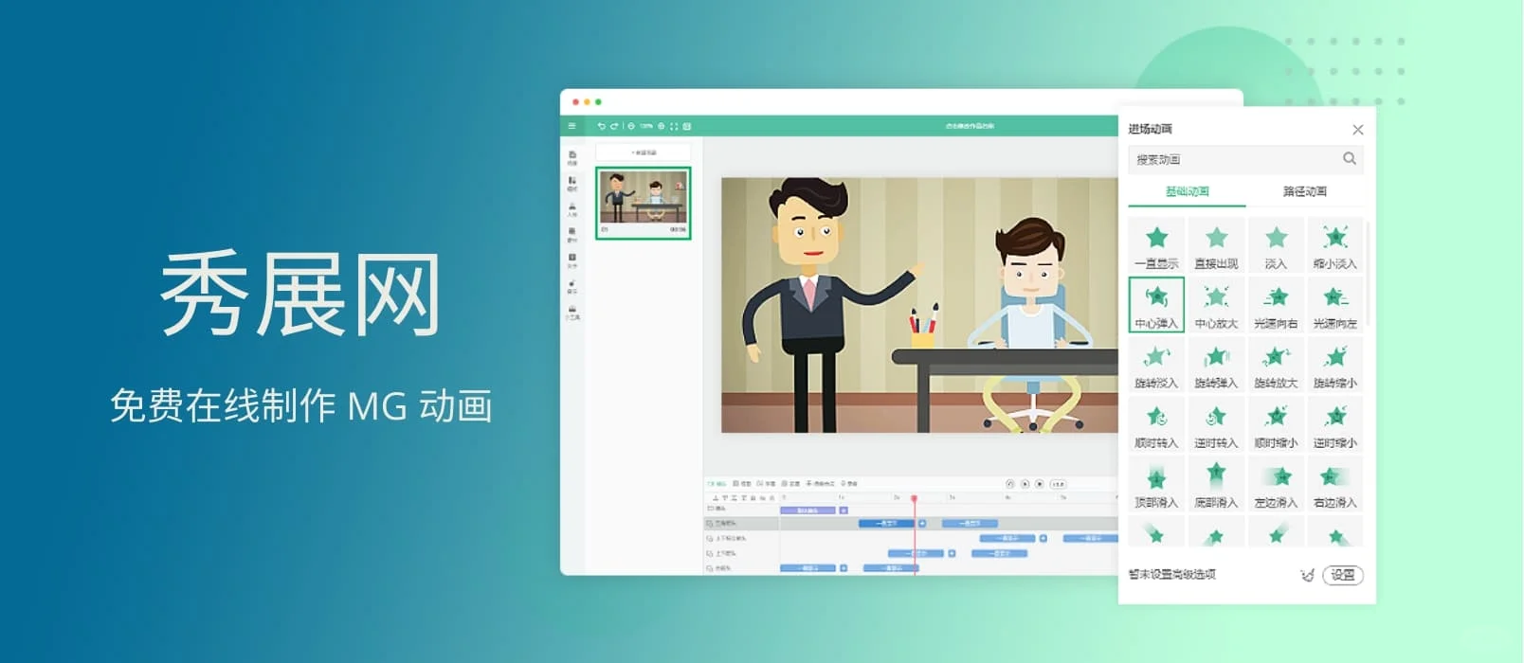This screenshot has width=1524, height=663.
Task: Click the 搜索动画 search field
Action: point(1245,159)
